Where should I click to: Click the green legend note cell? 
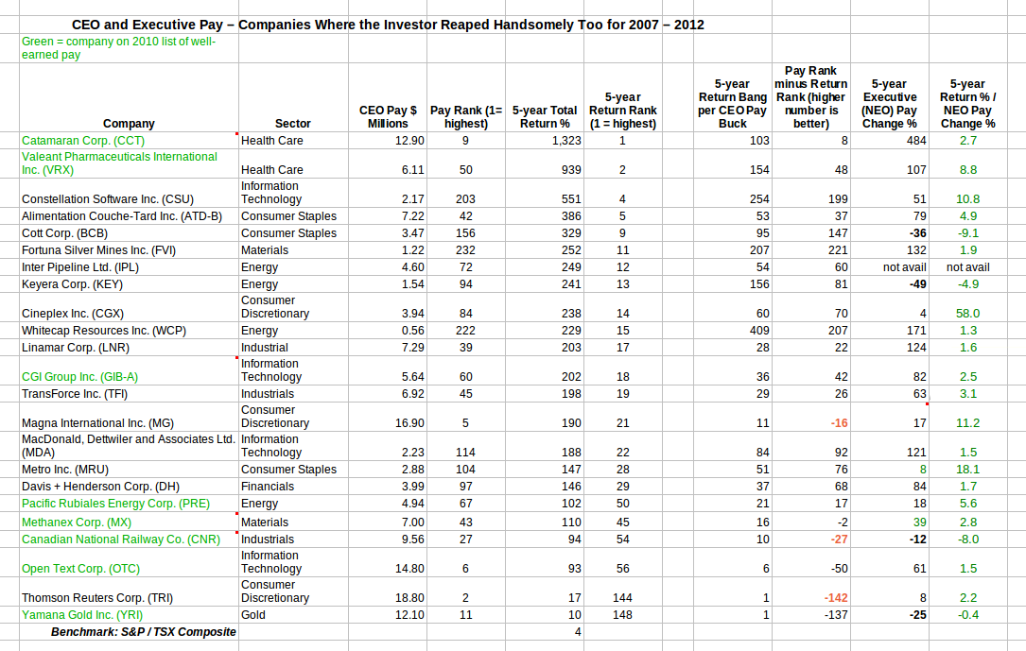tap(129, 48)
